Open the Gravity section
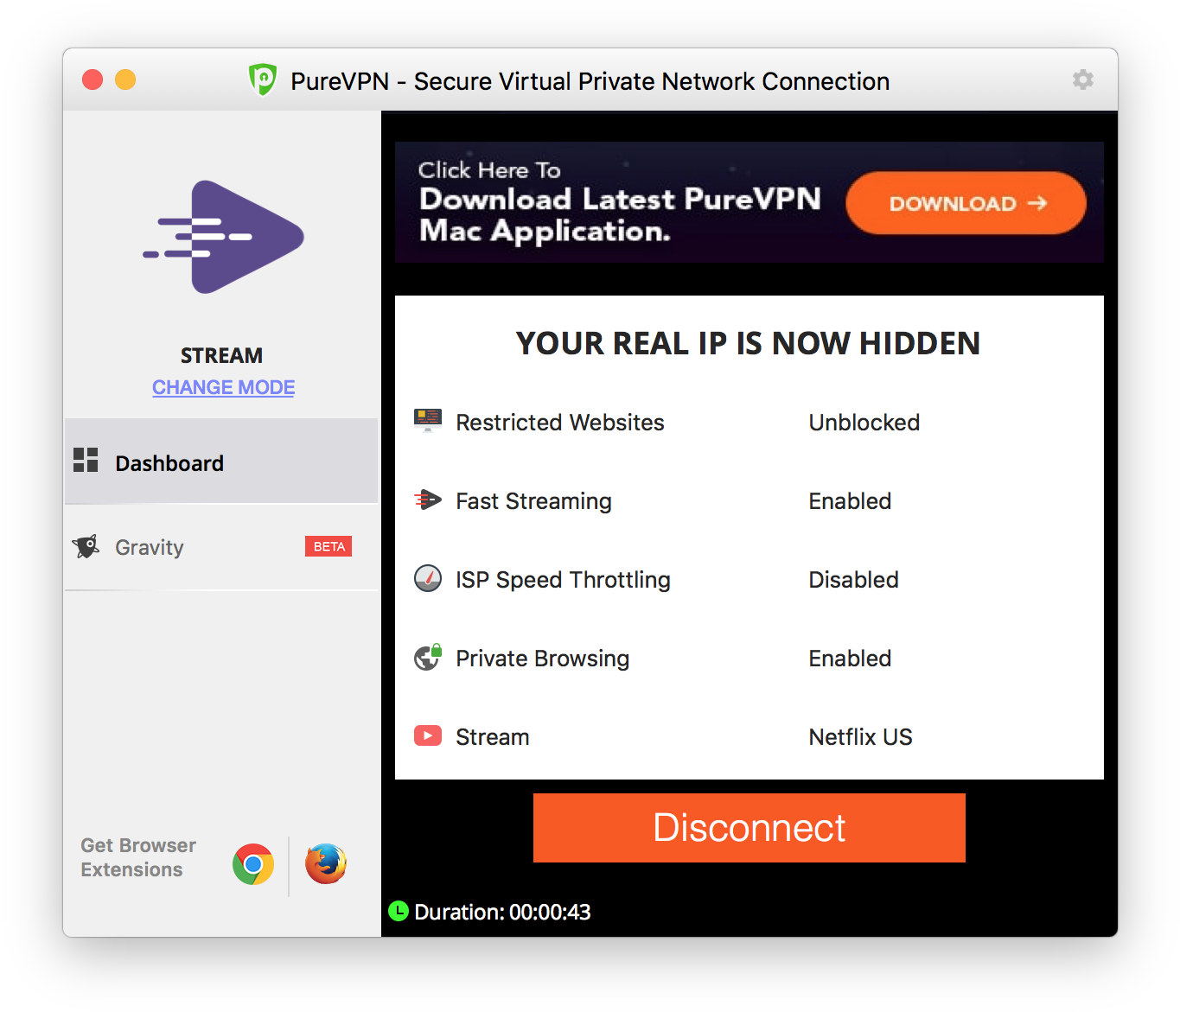 click(x=221, y=547)
